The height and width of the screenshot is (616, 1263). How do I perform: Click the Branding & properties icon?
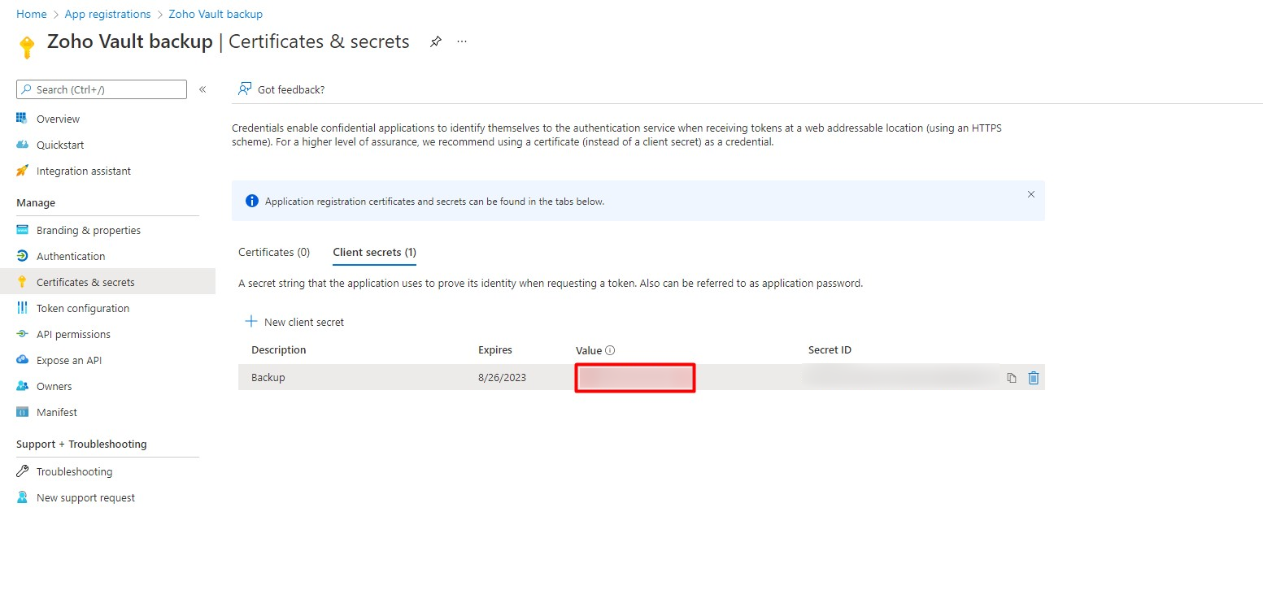click(22, 230)
